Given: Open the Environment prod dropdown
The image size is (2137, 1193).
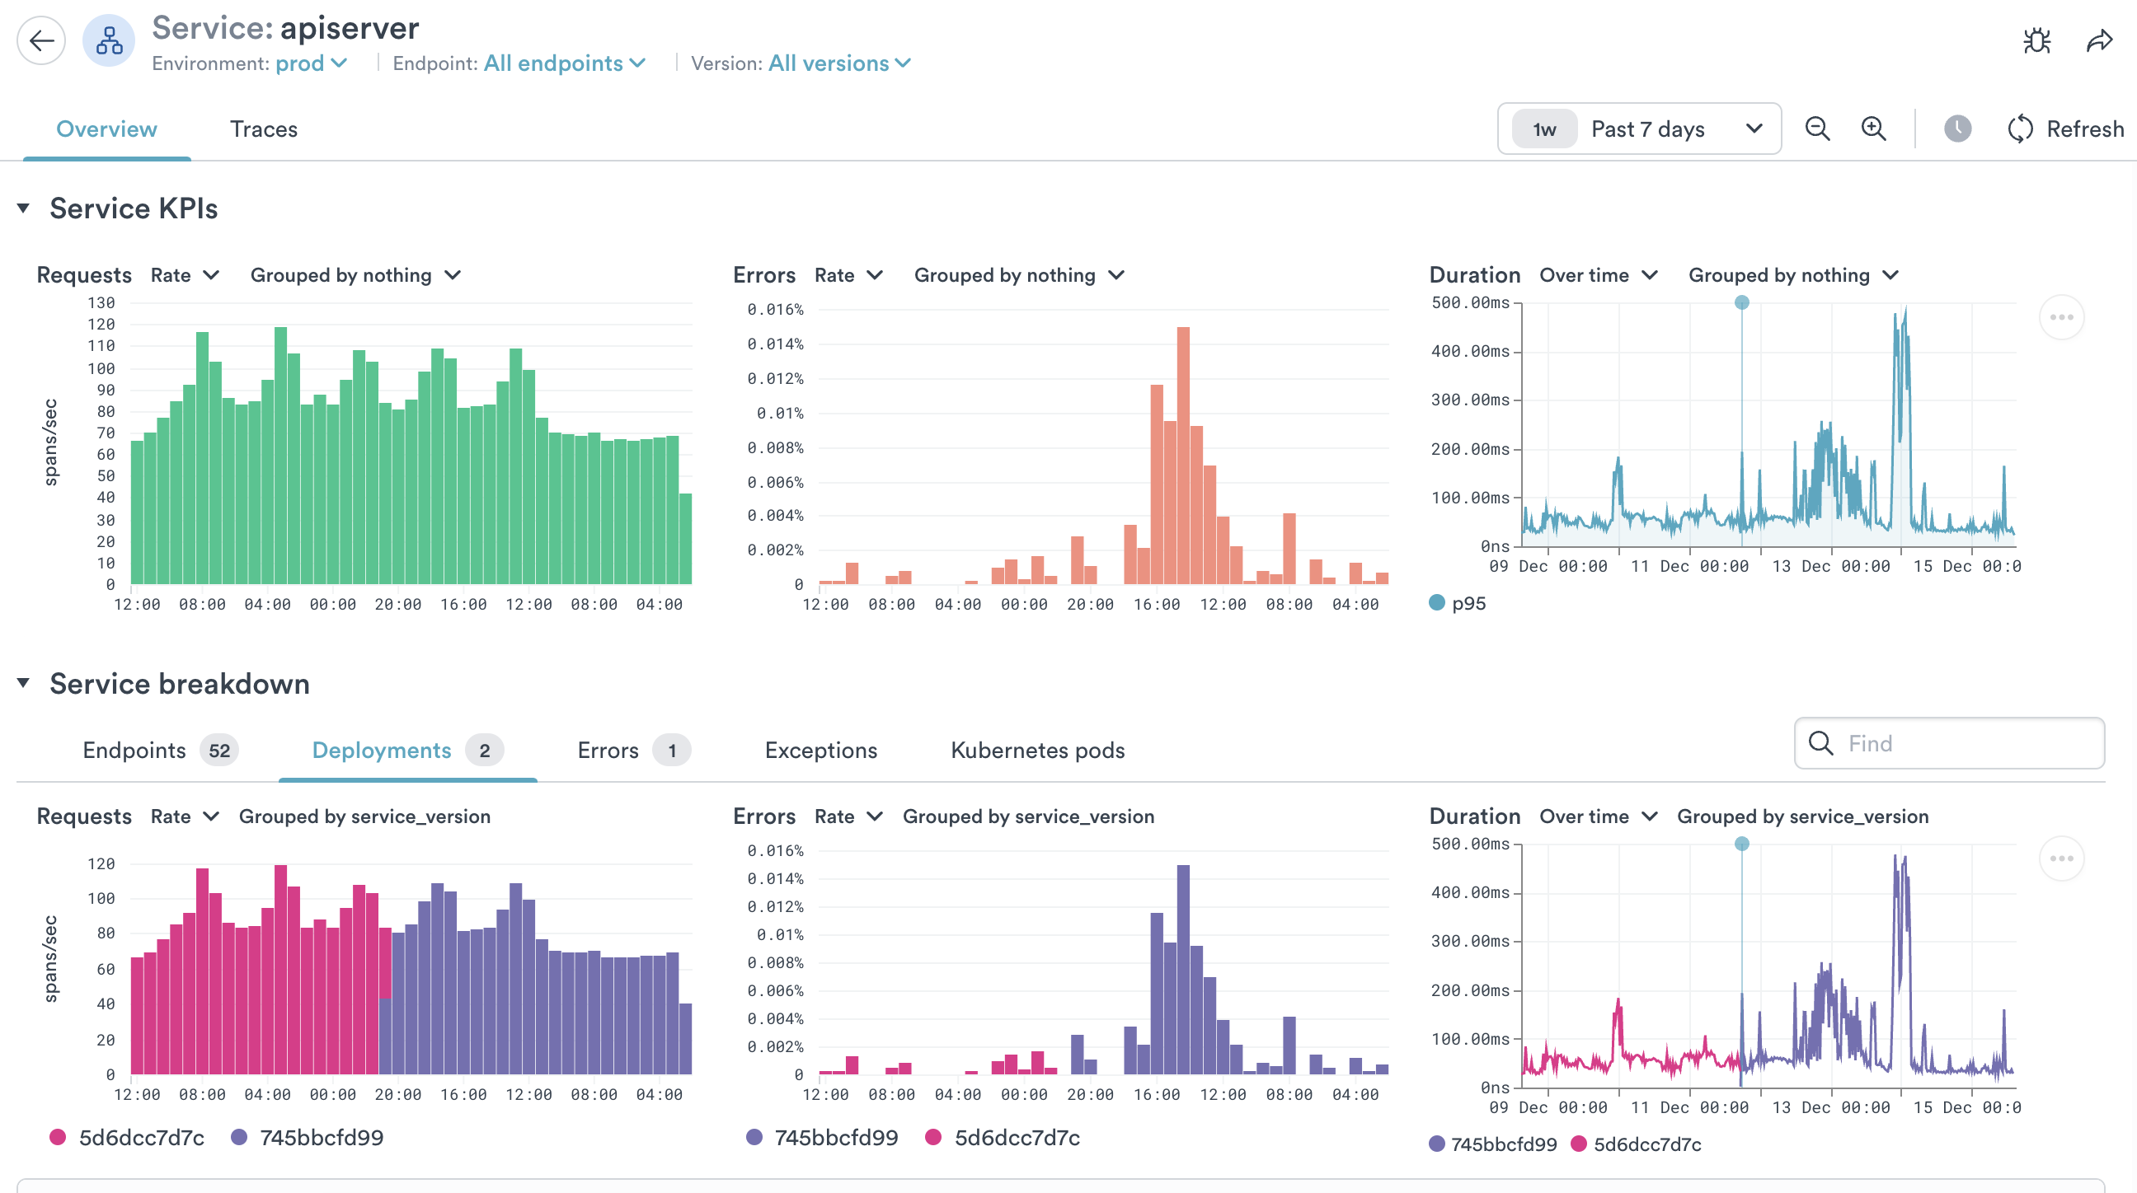Looking at the screenshot, I should [310, 63].
